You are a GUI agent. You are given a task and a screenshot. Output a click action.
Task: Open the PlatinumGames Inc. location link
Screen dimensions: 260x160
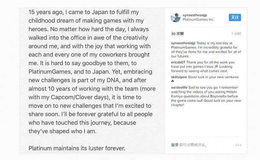198,20
